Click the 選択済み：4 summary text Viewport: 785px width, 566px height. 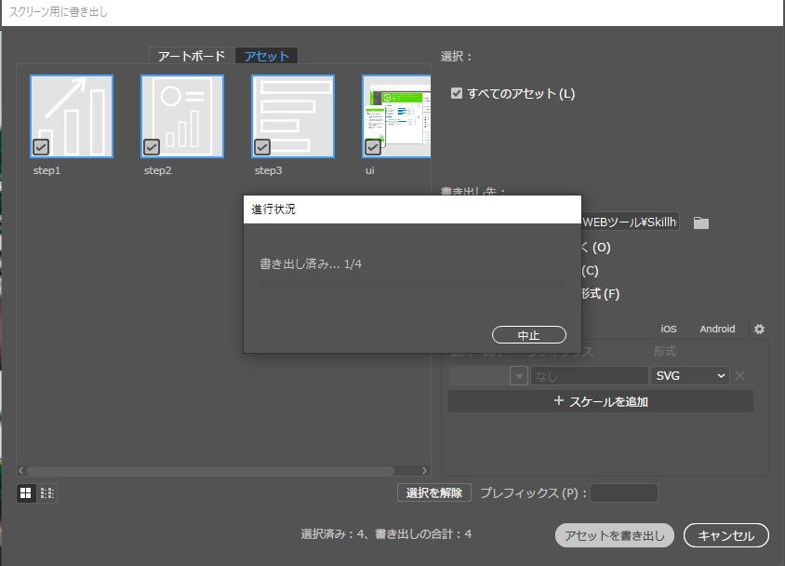pyautogui.click(x=386, y=534)
